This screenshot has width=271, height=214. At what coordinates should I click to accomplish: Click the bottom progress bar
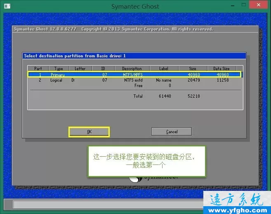(108, 205)
